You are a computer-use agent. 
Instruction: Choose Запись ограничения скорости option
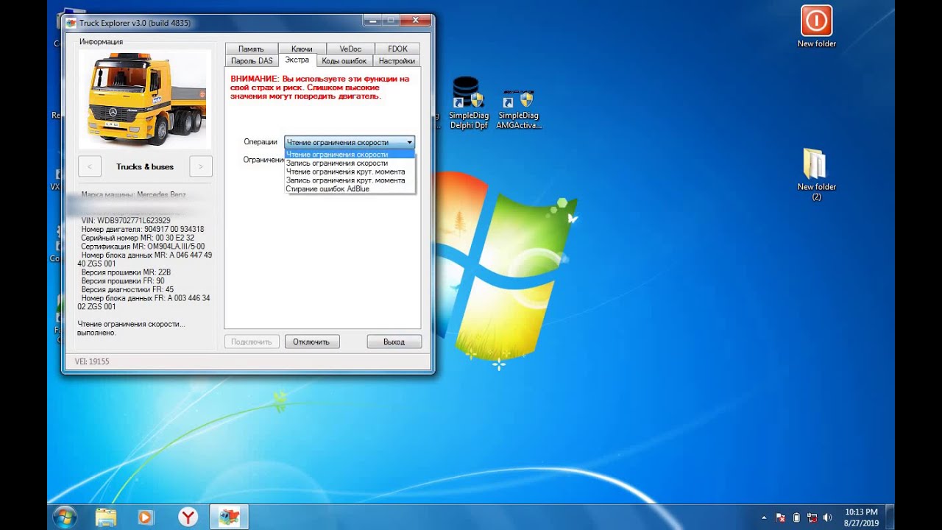[350, 163]
